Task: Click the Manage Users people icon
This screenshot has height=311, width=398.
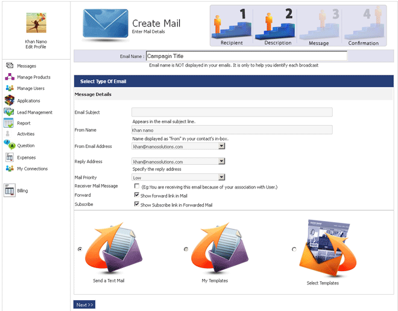Action: coord(10,88)
